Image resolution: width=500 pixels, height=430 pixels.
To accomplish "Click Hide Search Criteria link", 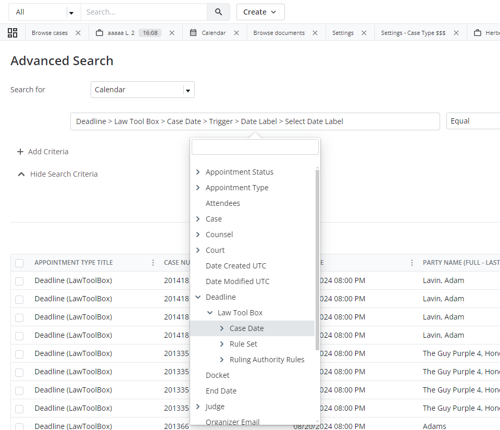I will point(64,174).
